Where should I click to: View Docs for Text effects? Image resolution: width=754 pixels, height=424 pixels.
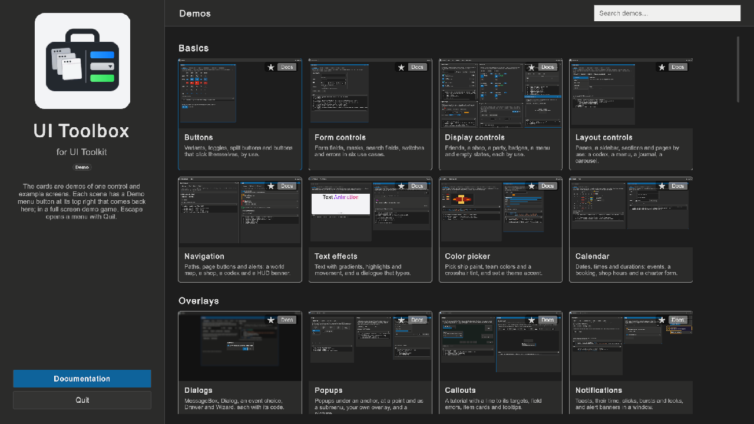click(x=417, y=186)
